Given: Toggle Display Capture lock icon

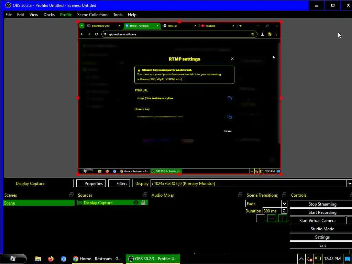Looking at the screenshot, I should click(x=143, y=202).
